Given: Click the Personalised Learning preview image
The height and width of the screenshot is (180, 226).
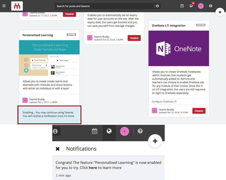Looking at the screenshot, I should tap(49, 58).
